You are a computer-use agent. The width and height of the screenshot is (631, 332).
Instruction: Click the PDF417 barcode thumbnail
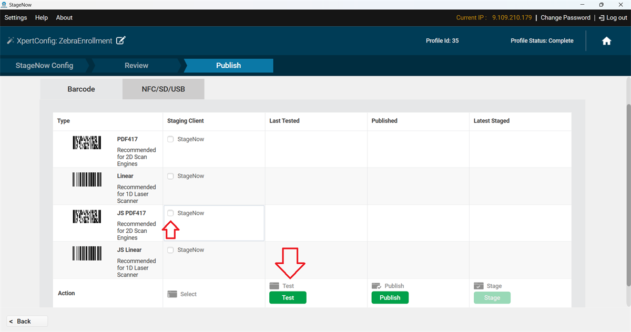pos(87,142)
